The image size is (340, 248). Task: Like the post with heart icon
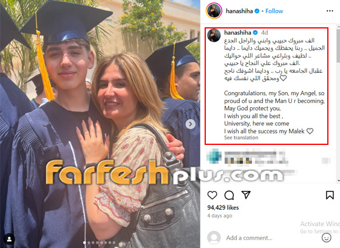click(212, 195)
